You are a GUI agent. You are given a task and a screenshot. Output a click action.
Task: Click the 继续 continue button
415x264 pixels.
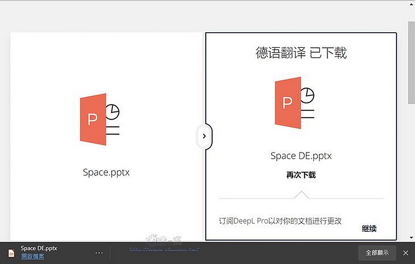(x=369, y=228)
